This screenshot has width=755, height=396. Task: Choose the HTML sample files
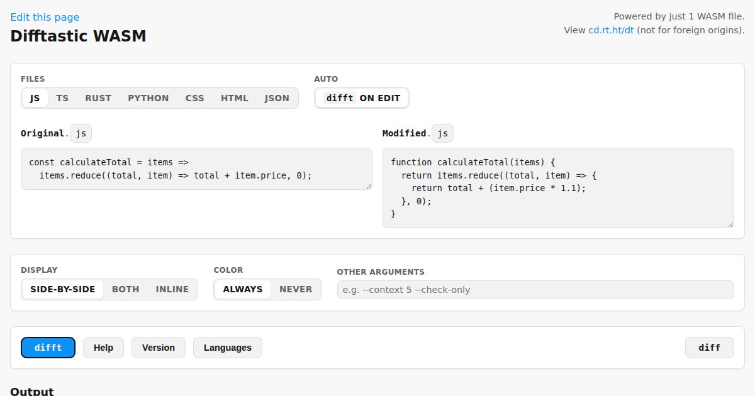[235, 98]
